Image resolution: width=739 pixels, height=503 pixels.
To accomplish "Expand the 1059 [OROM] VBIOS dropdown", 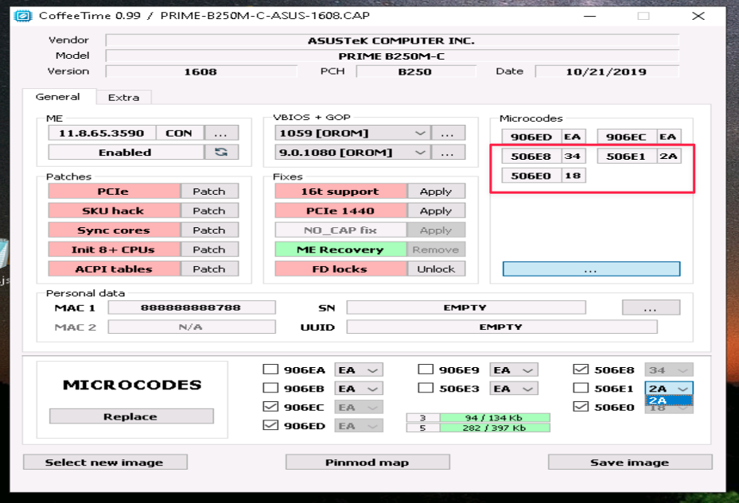I will (x=420, y=133).
